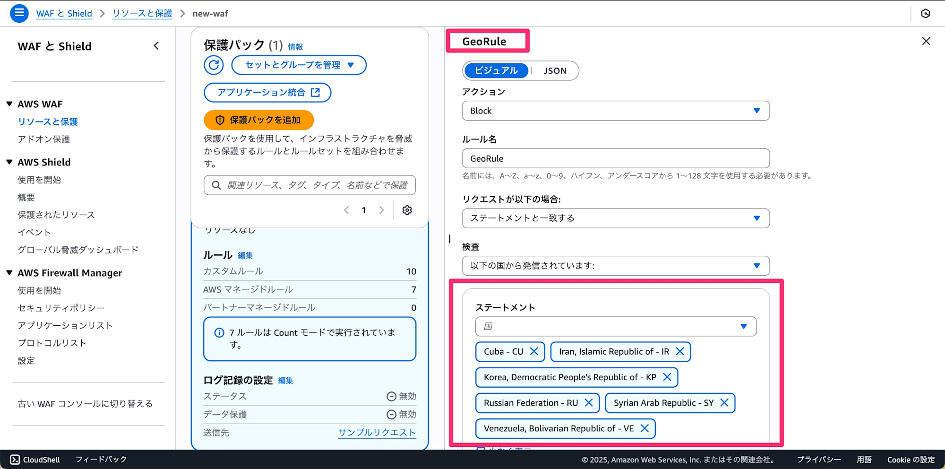
Task: Click 情報 link beside 保護パック
Action: point(295,47)
